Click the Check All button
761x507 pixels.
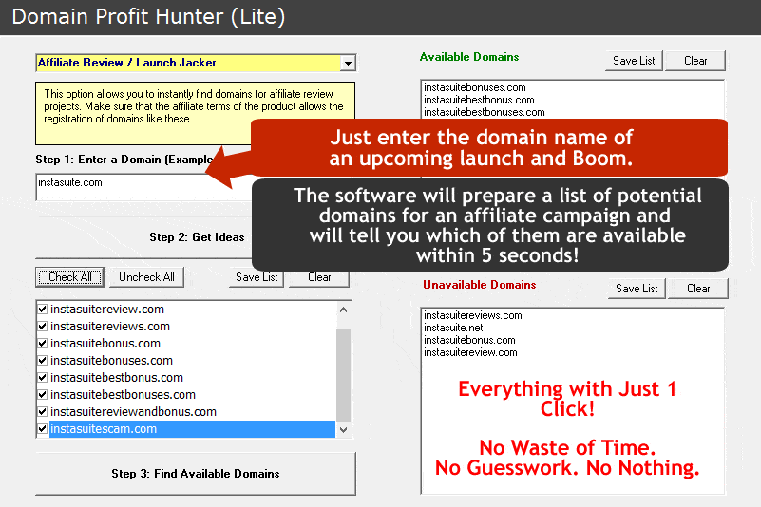coord(70,277)
